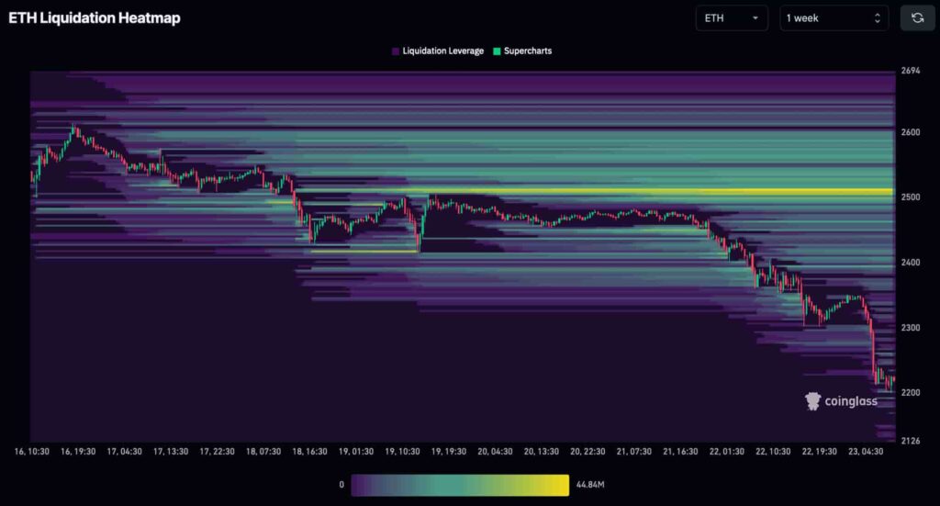Click the 23, 04:30 time axis label
This screenshot has width=940, height=506.
click(x=866, y=452)
